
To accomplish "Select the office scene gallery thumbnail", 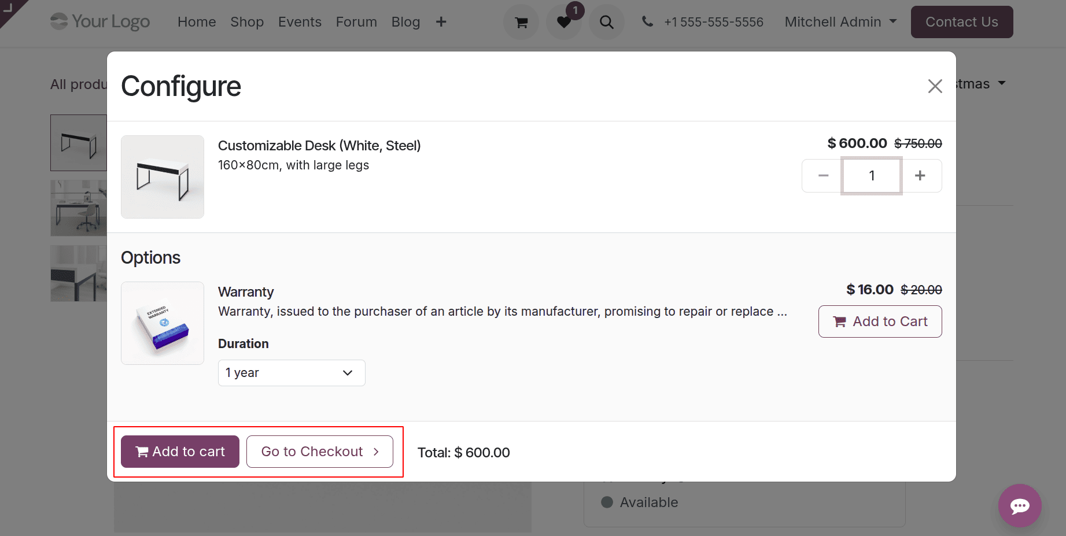I will [x=79, y=208].
